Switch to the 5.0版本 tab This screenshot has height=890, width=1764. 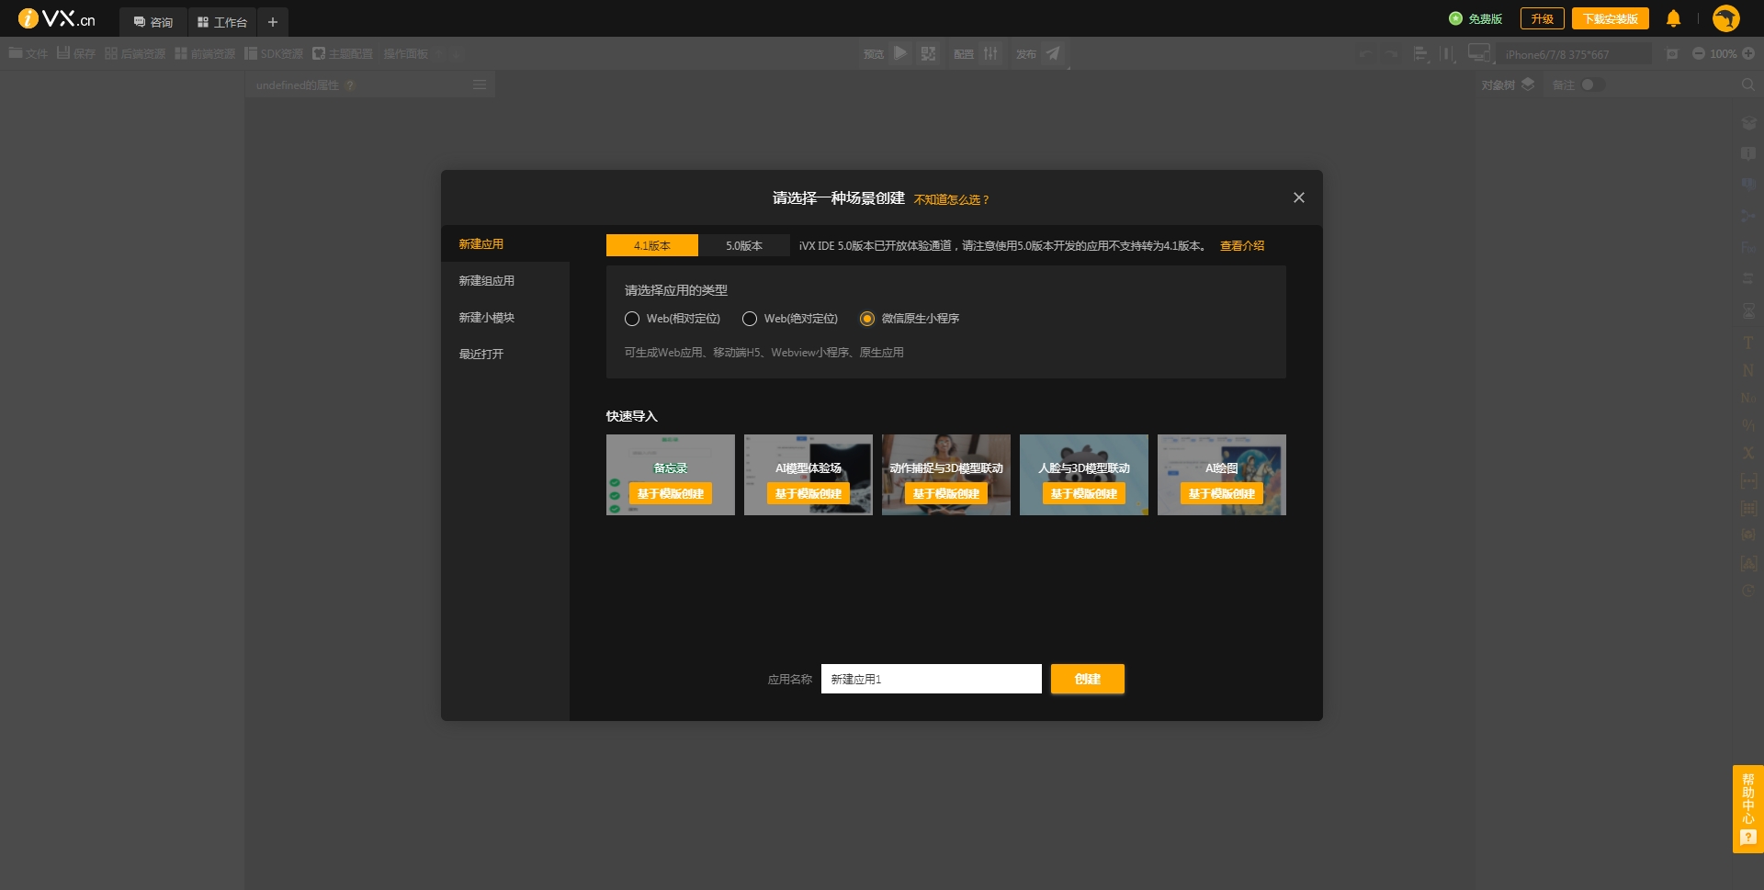click(744, 245)
